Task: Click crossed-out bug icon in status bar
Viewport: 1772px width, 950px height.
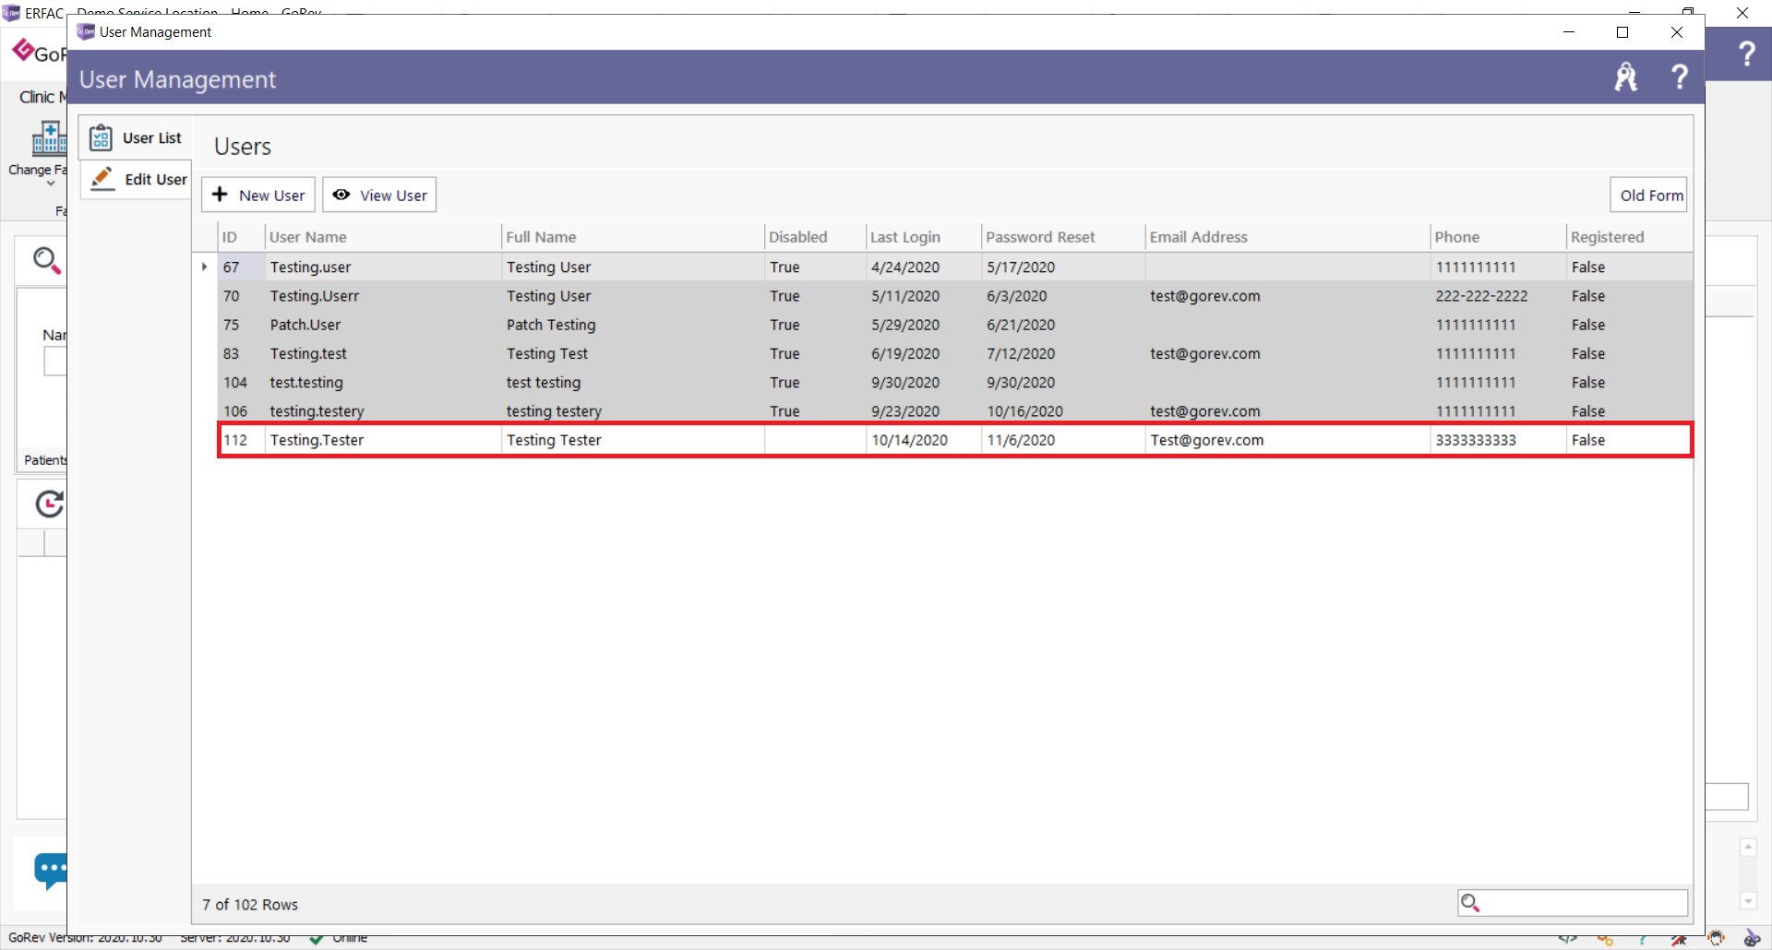Action: point(1679,940)
